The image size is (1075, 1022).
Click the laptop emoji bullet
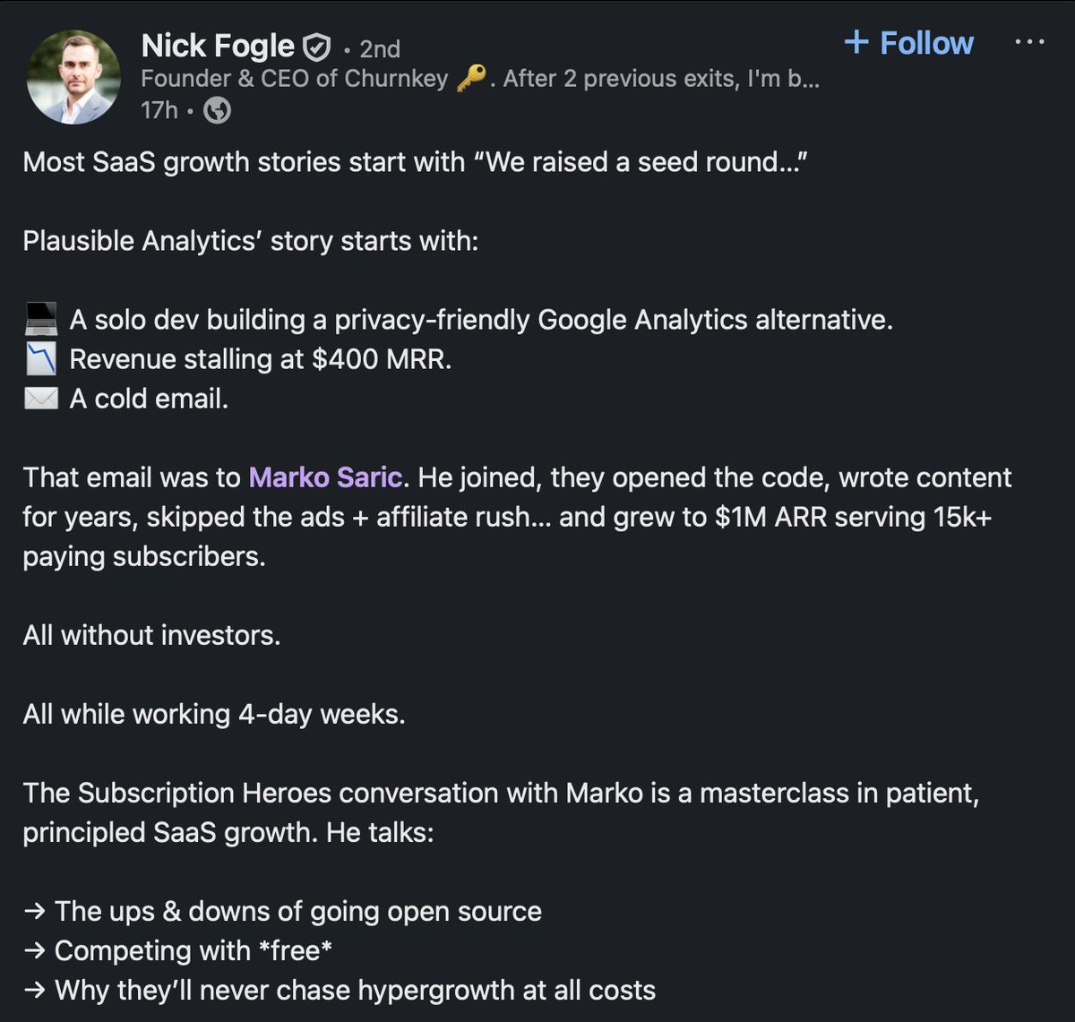pos(40,319)
